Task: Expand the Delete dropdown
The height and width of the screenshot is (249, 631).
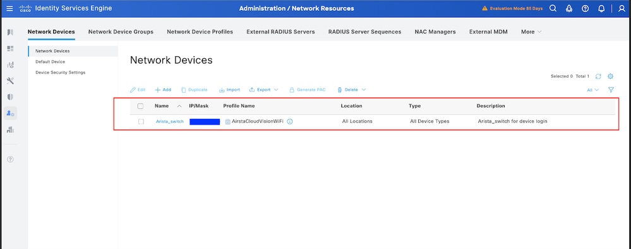Action: tap(351, 90)
